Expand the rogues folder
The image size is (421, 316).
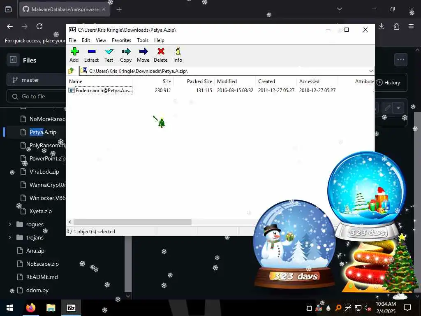10,224
